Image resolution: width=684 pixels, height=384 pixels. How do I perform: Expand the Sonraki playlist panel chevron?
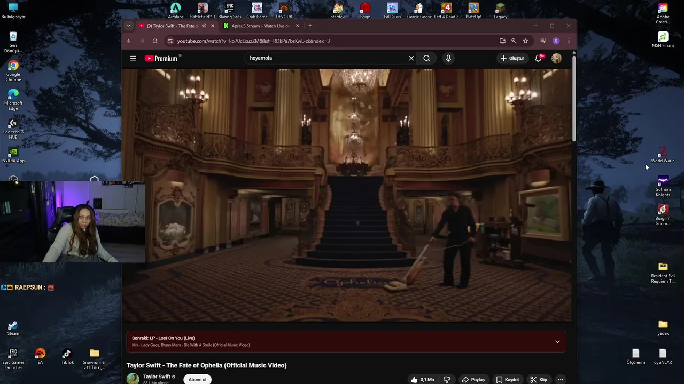point(557,341)
